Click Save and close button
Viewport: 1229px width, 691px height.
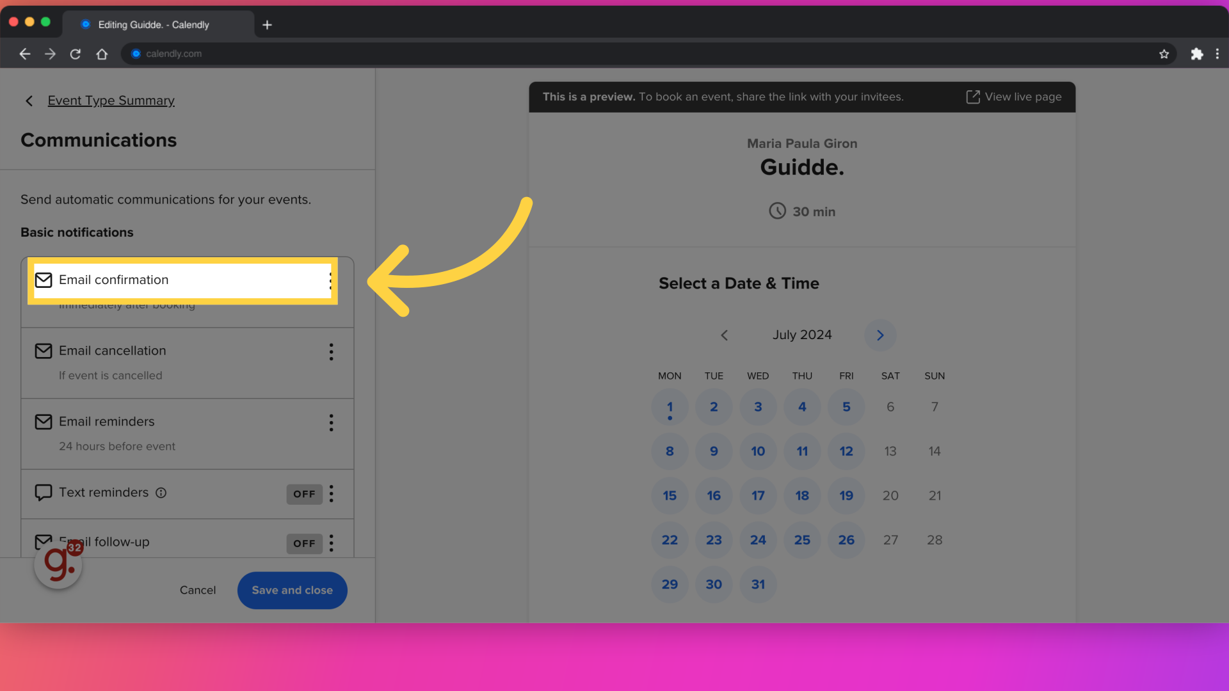(x=292, y=590)
